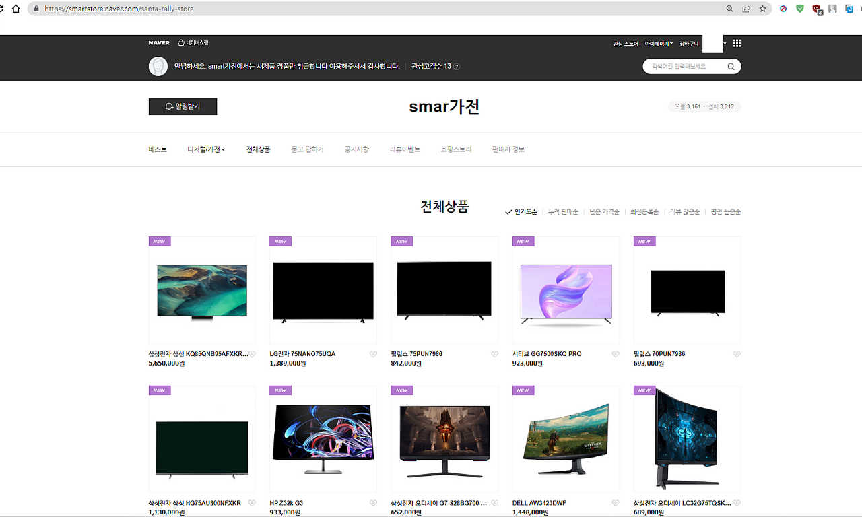862x517 pixels.
Task: Open the green shield extension icon
Action: tap(800, 9)
